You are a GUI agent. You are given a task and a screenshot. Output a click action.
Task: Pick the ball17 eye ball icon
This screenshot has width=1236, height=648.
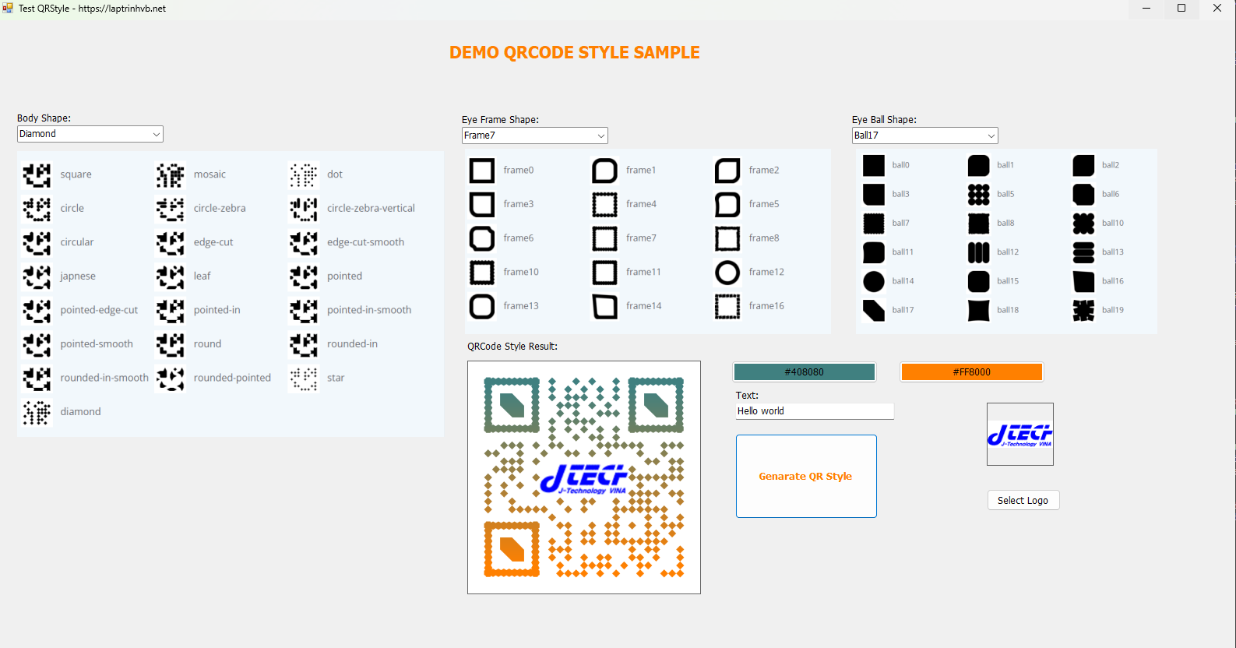[874, 310]
